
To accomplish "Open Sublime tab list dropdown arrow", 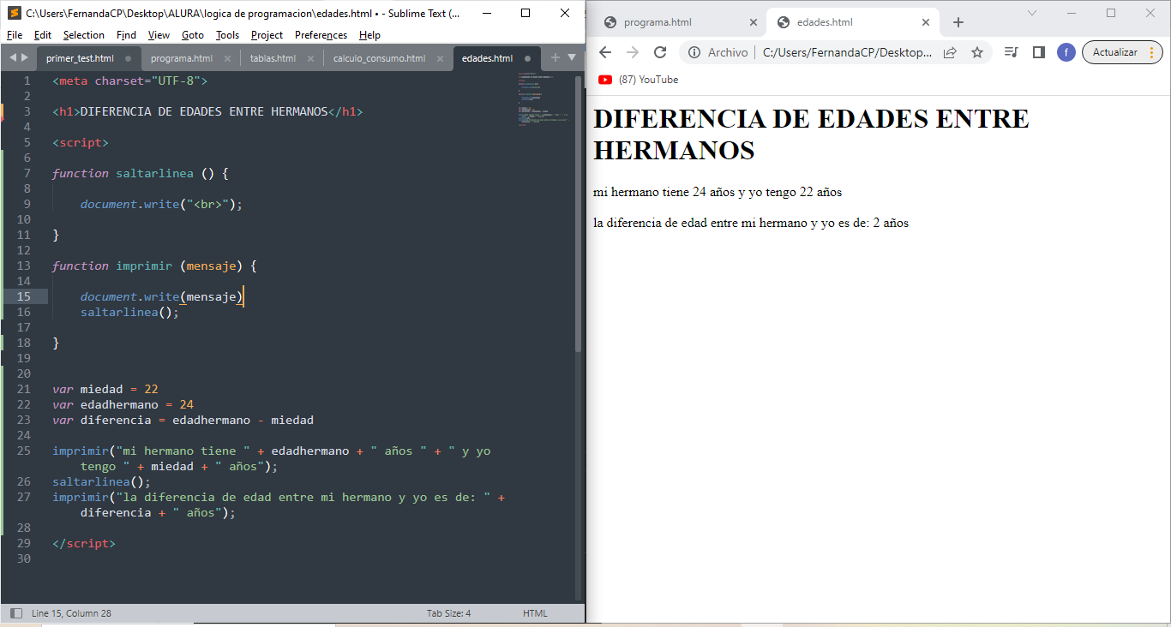I will pos(572,57).
